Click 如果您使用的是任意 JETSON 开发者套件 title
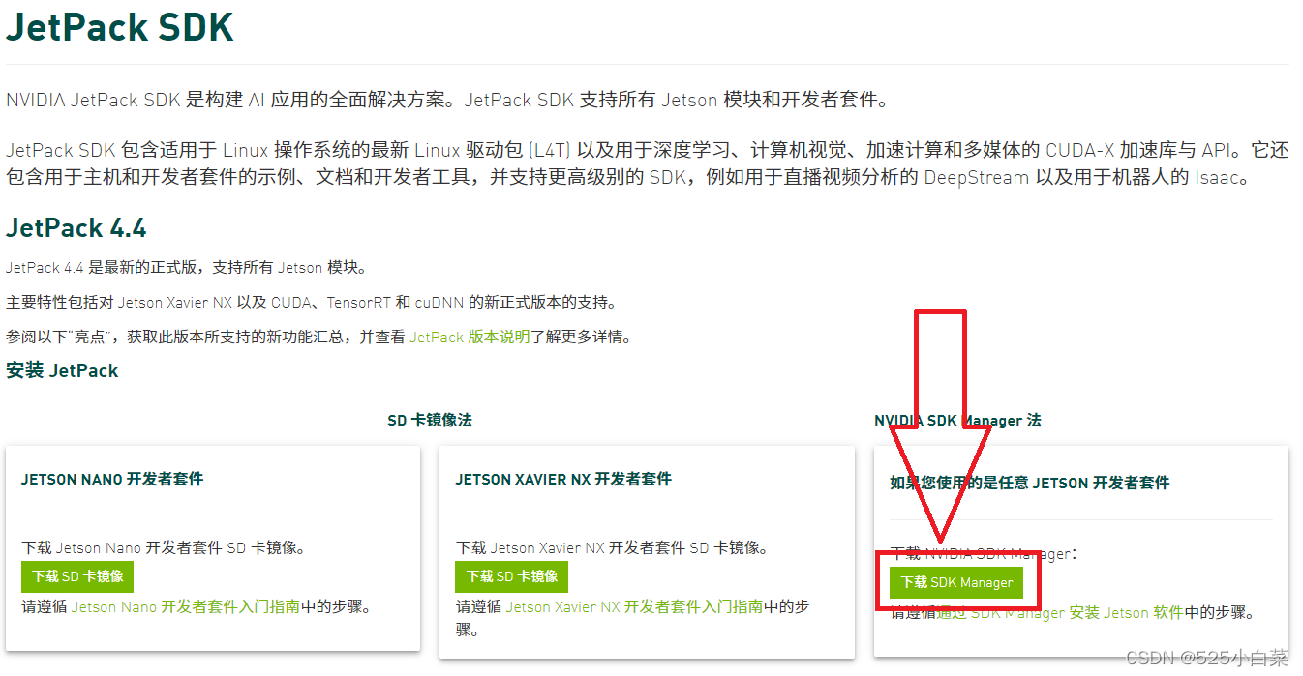 [1029, 483]
